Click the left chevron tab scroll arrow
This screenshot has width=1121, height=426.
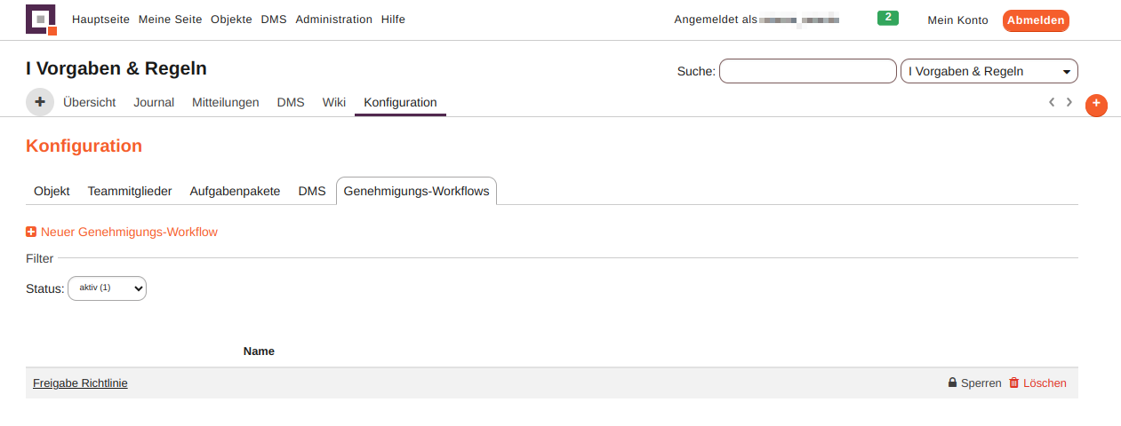[1052, 102]
